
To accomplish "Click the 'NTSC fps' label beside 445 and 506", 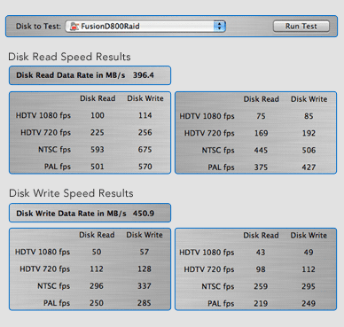I will (218, 151).
